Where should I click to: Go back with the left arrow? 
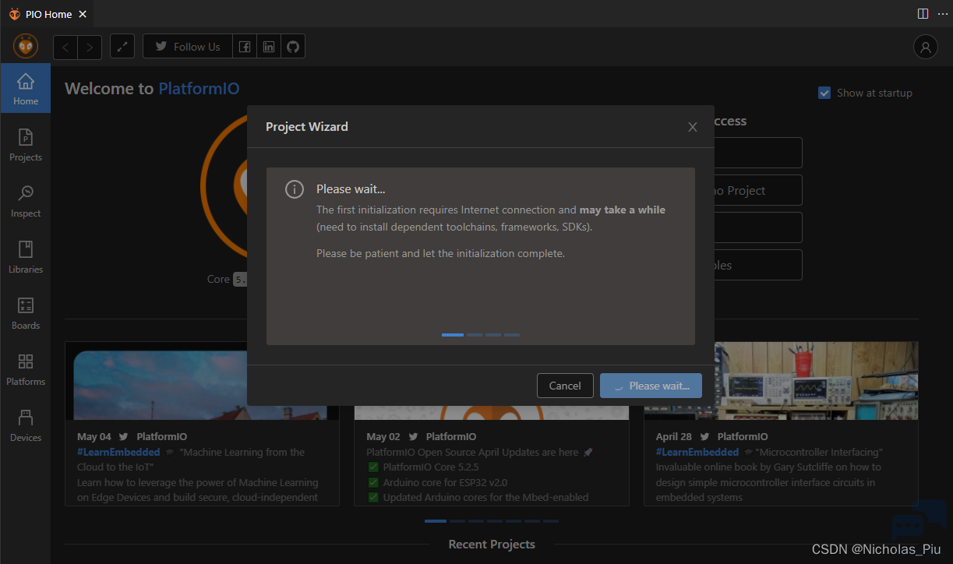65,47
